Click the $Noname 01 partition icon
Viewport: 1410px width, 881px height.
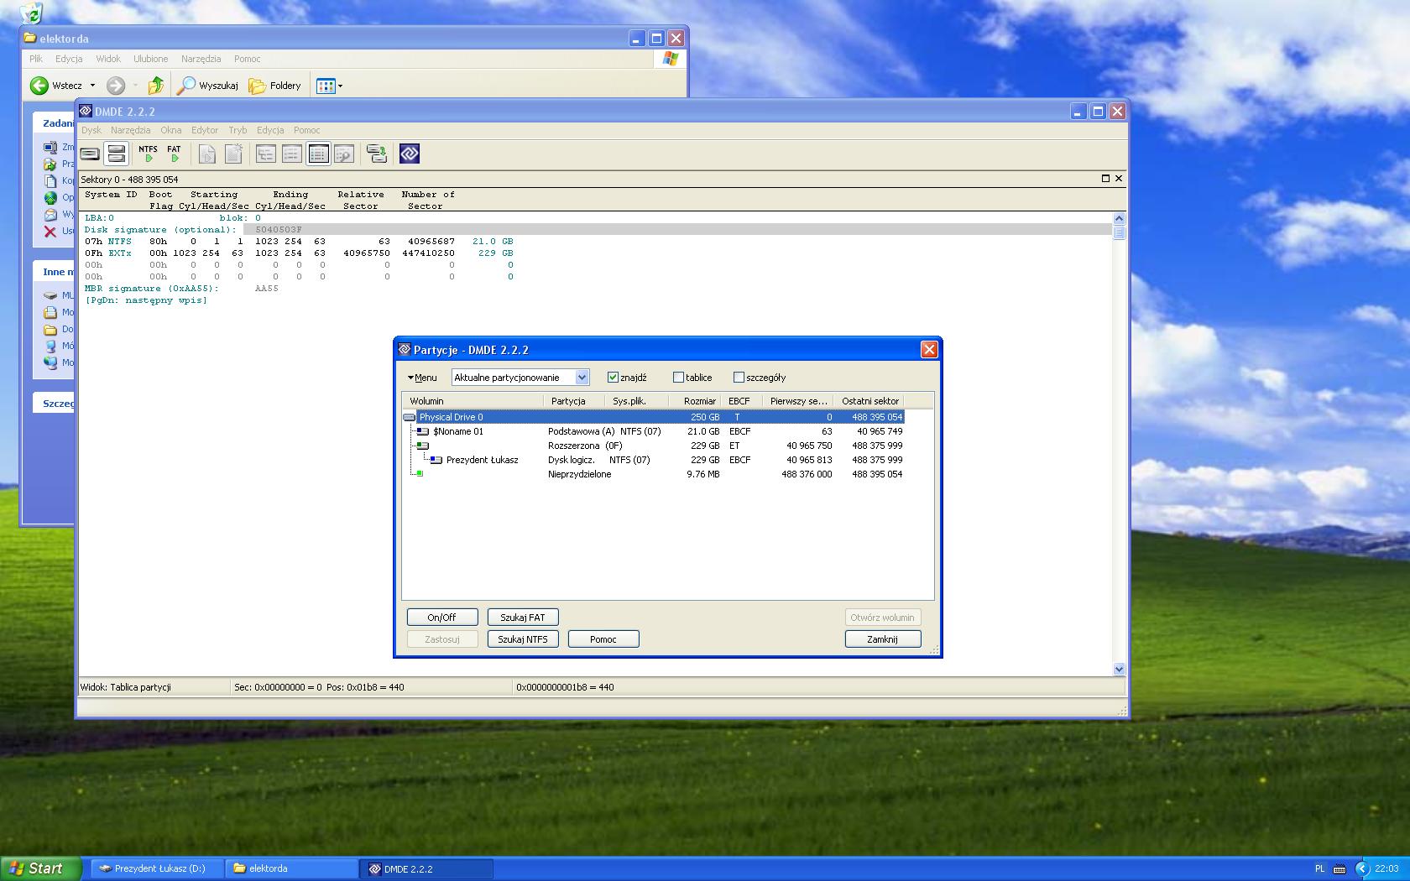423,431
